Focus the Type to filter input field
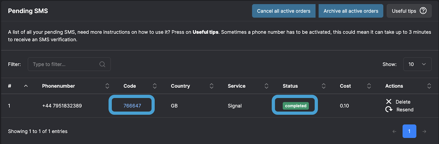439x144 pixels. [69, 64]
